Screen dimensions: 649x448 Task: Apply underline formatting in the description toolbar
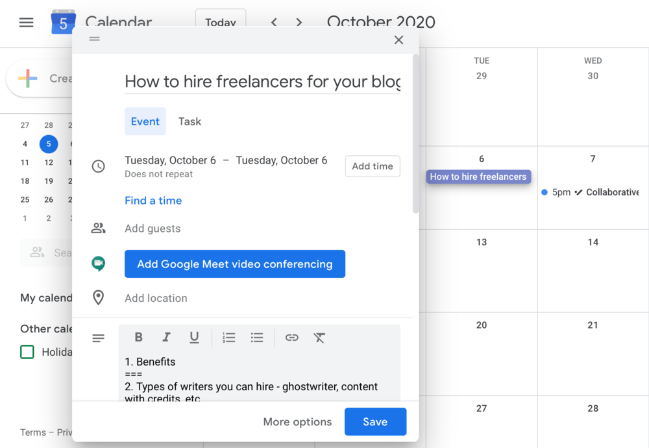click(194, 338)
